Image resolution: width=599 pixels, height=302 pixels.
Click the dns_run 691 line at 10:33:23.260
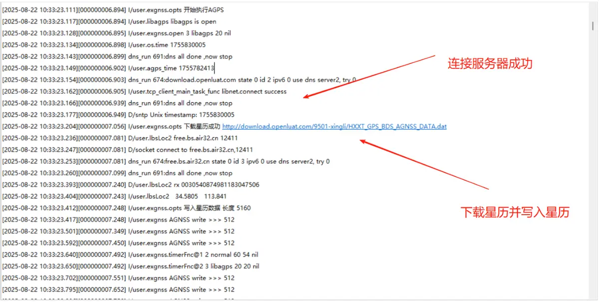(x=117, y=173)
